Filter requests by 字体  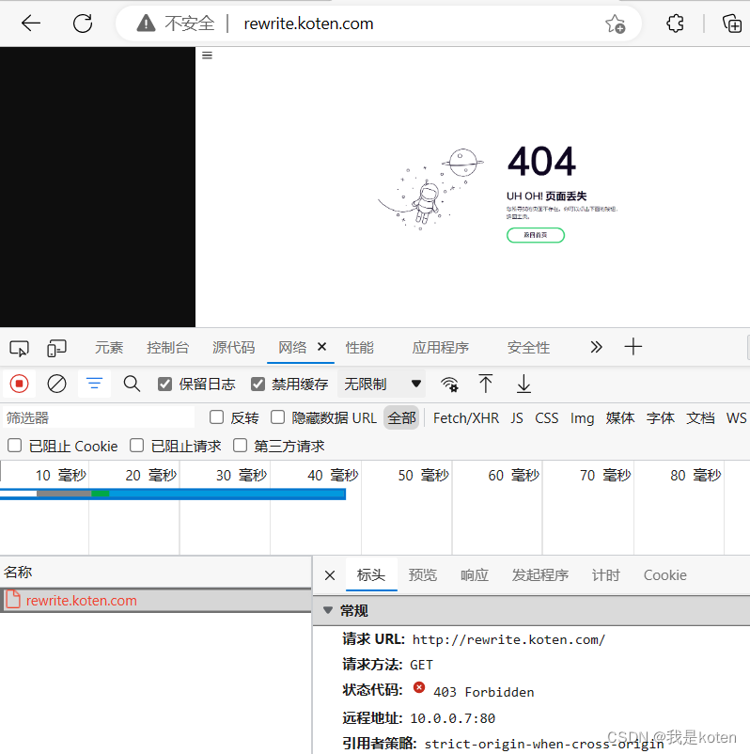coord(660,417)
